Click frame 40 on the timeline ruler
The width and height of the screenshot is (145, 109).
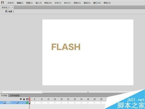tap(81, 99)
